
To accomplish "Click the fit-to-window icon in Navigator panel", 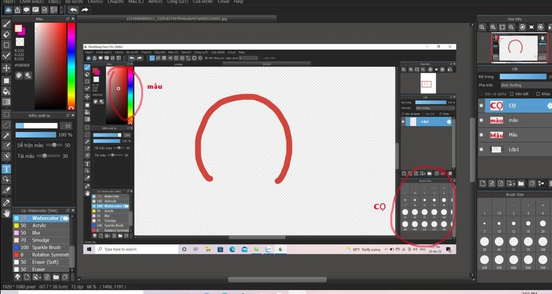I will [x=502, y=27].
